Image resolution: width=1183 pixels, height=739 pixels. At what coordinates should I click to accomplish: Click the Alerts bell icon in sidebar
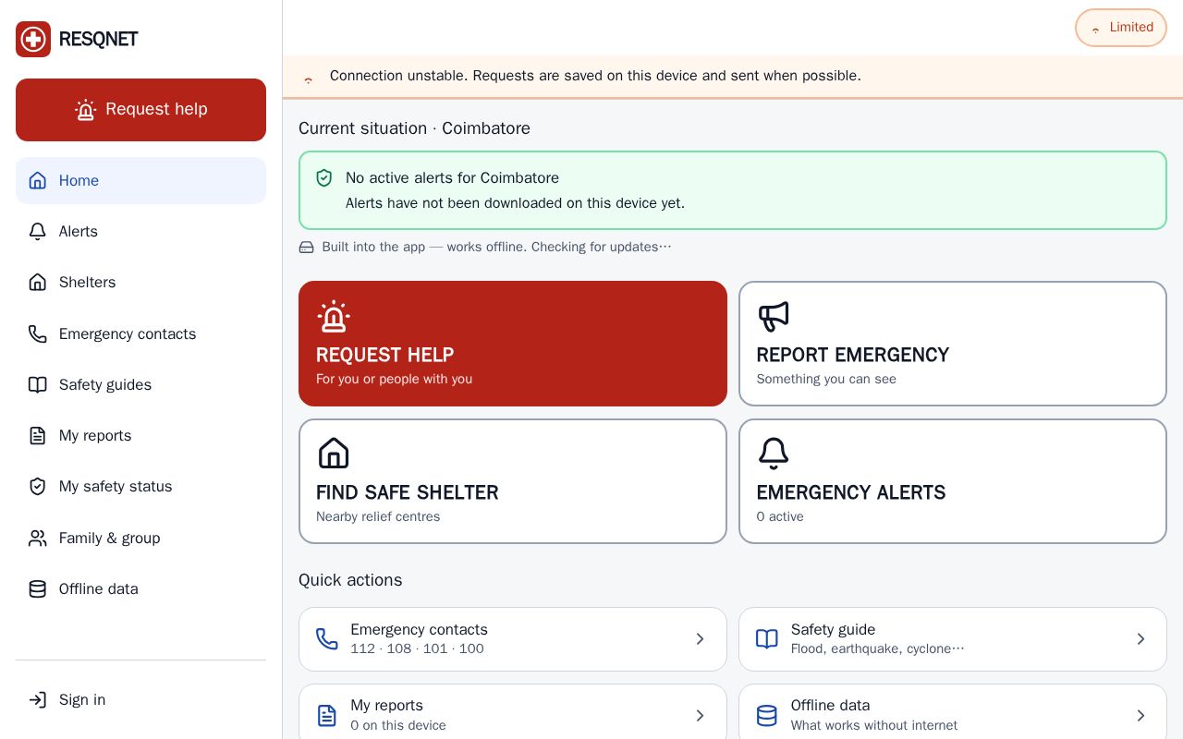pos(37,232)
